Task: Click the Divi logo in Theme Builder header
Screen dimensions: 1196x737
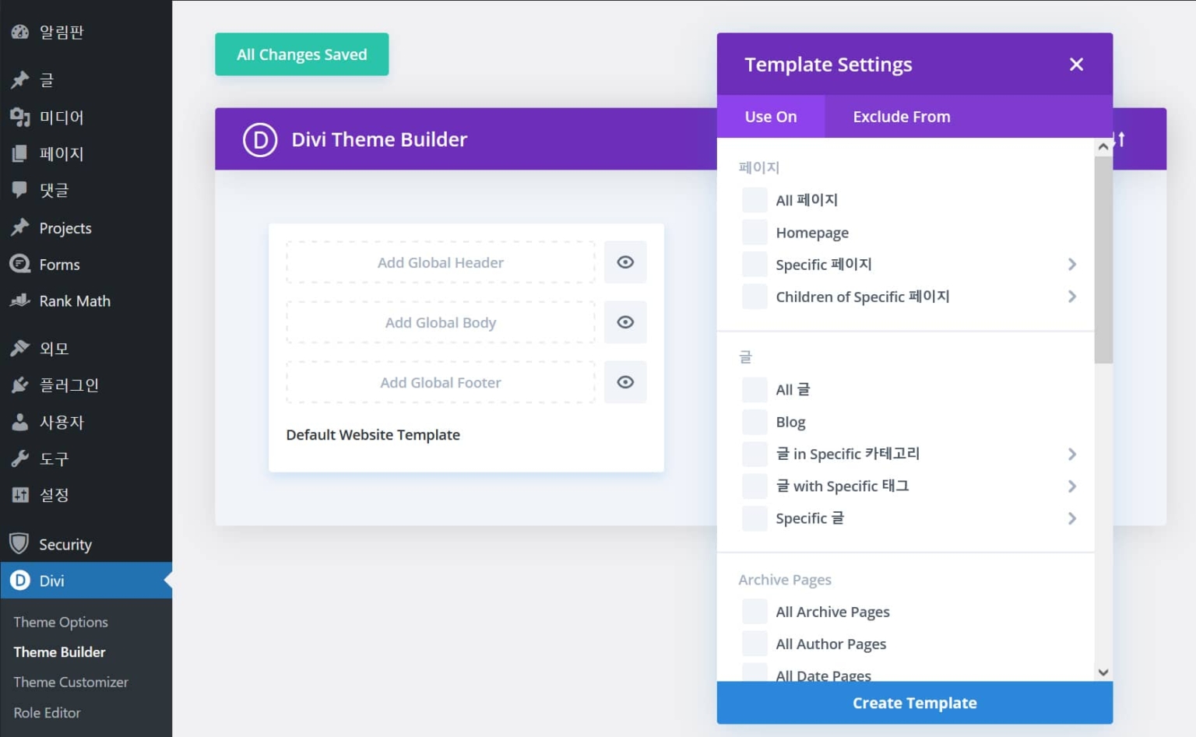Action: 260,140
